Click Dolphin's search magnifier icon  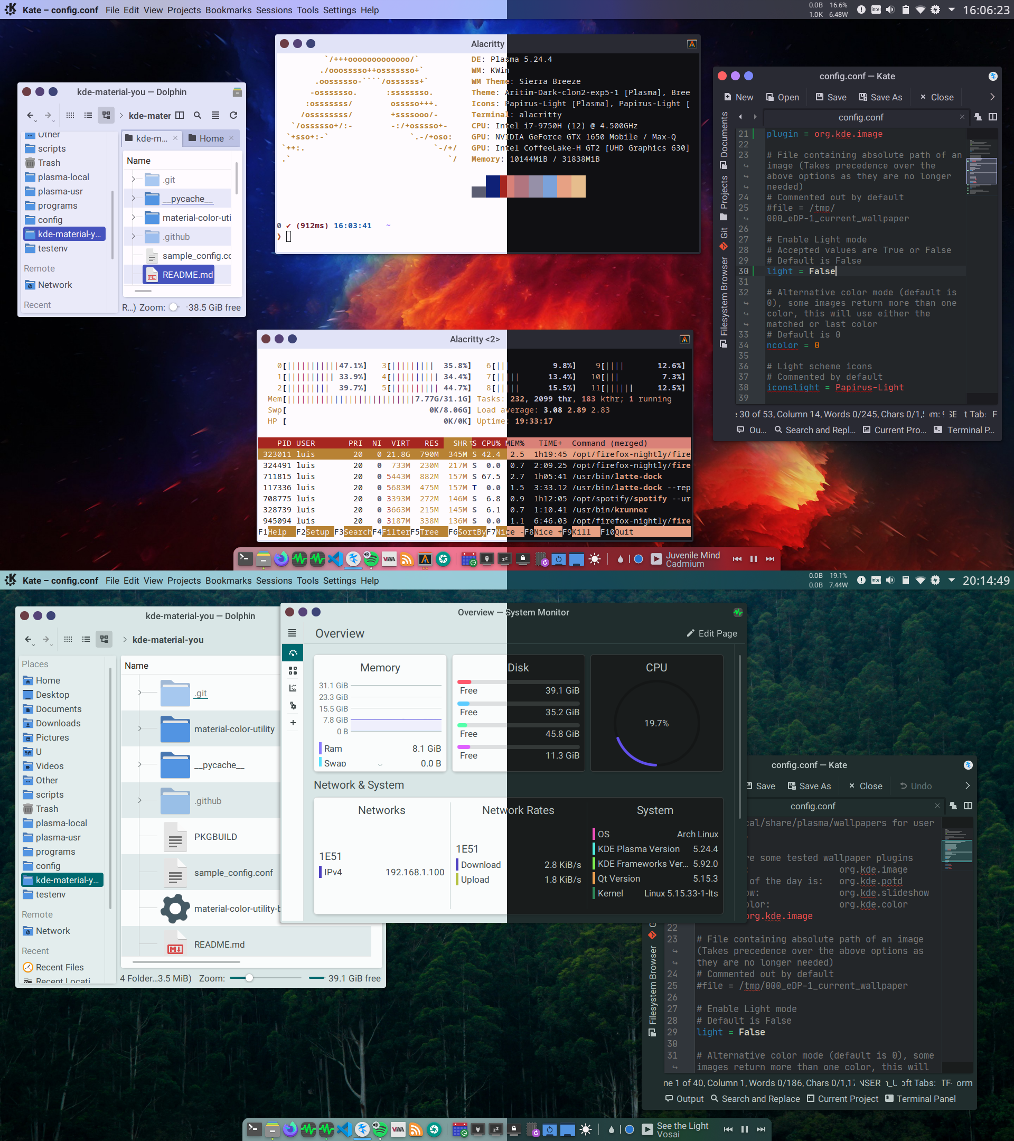click(x=197, y=115)
